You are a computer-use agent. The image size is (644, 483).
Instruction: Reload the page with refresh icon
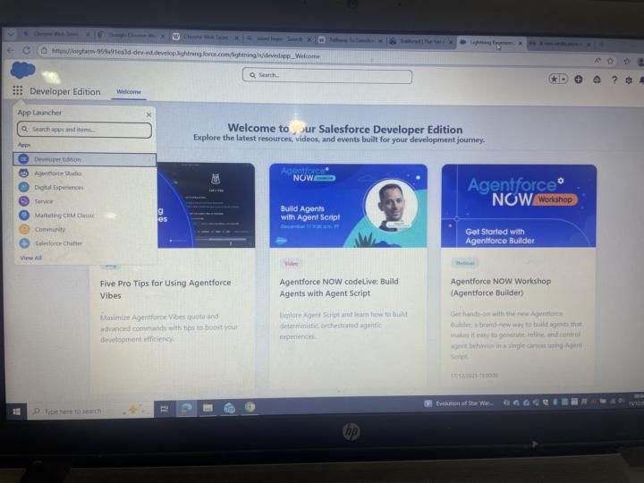pos(26,50)
